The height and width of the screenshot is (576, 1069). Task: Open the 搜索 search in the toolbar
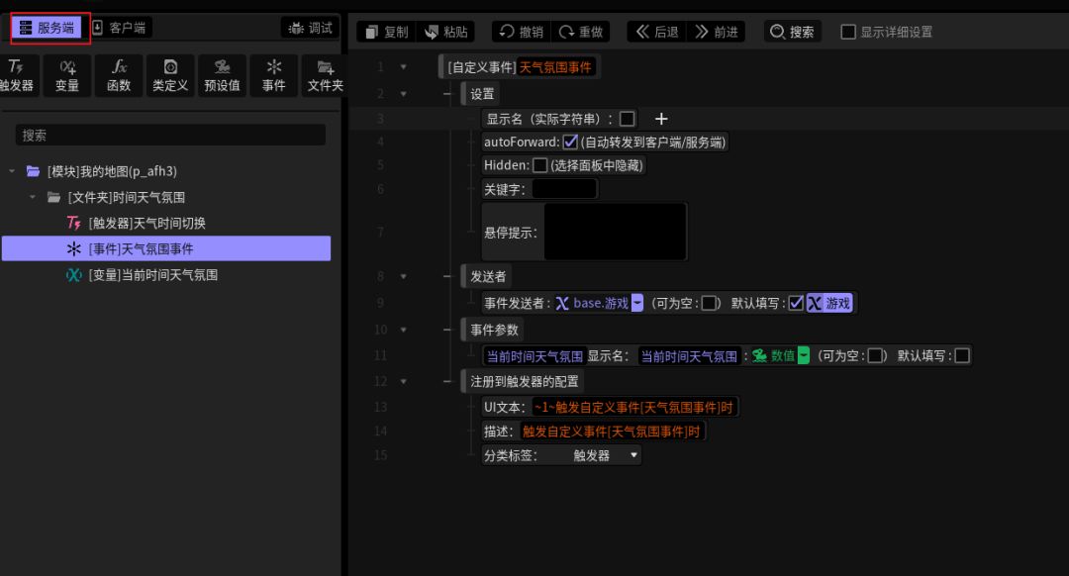pyautogui.click(x=792, y=32)
